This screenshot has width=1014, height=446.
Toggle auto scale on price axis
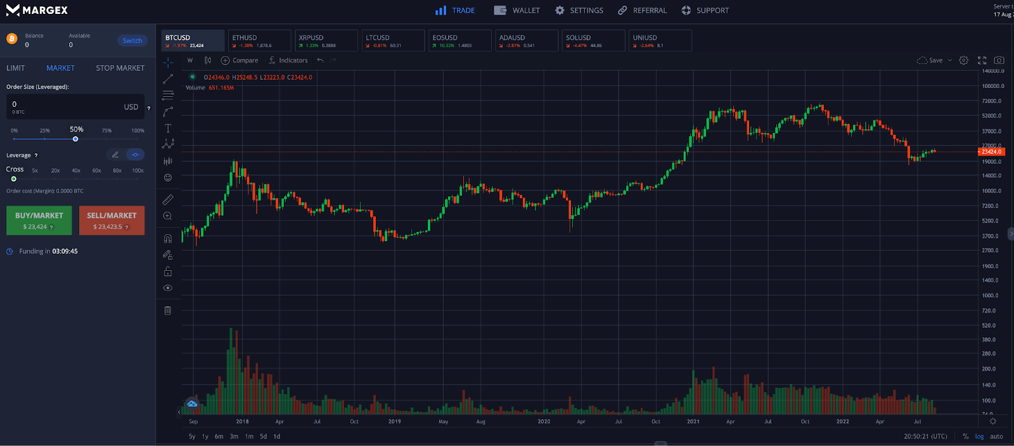(x=996, y=437)
